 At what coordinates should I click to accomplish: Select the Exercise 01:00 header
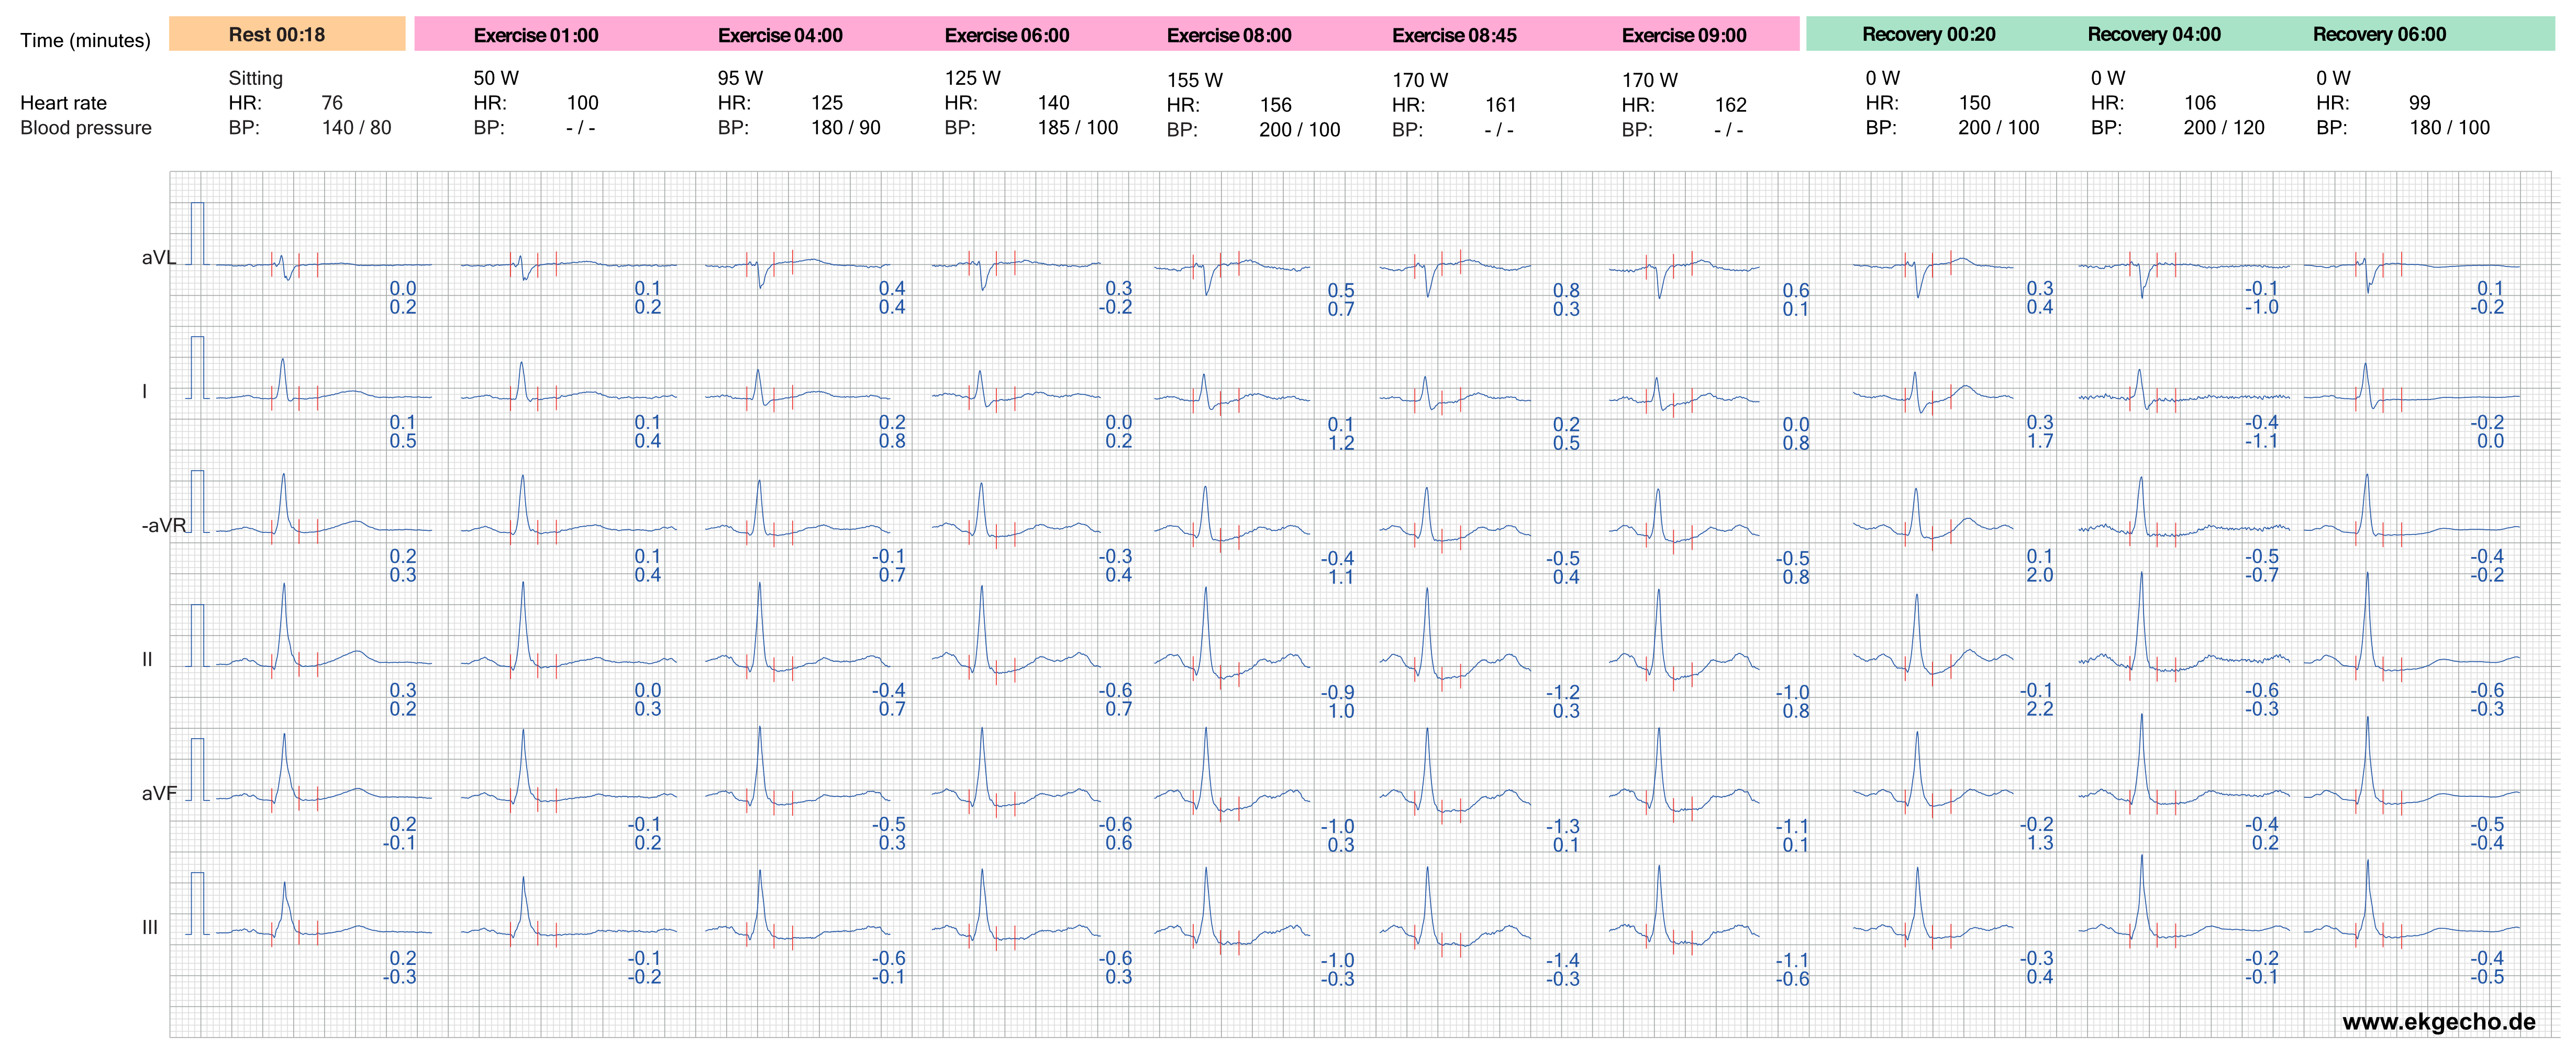click(536, 35)
